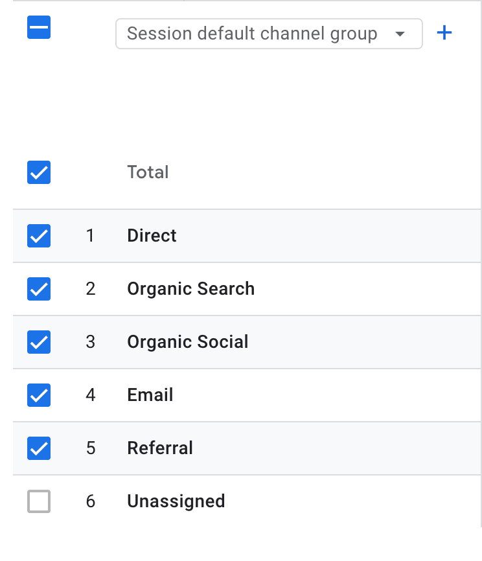Viewport: 482px width, 561px height.
Task: Uncheck the Direct row checkbox
Action: click(39, 236)
